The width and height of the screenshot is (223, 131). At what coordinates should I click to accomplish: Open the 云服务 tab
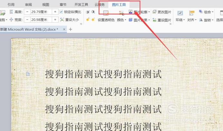pyautogui.click(x=100, y=5)
